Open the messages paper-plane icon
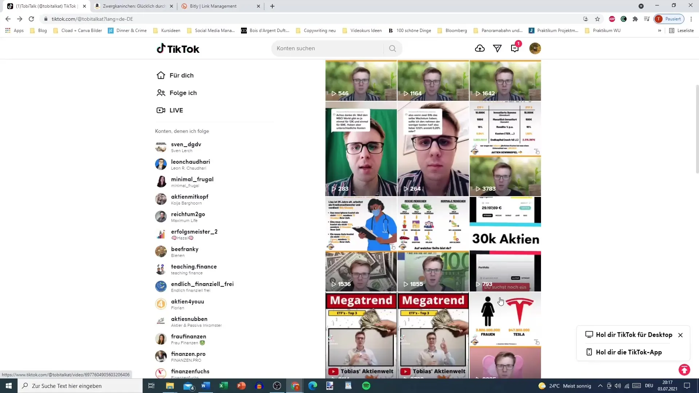 [x=497, y=48]
